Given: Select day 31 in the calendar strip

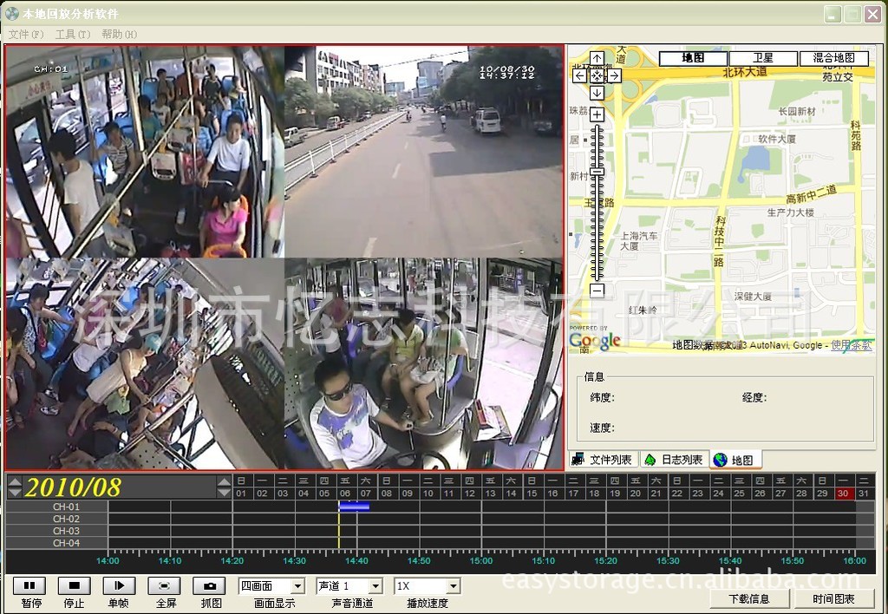Looking at the screenshot, I should click(x=864, y=493).
